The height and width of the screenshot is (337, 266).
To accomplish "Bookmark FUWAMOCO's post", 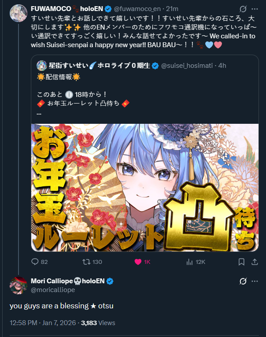I will point(241,262).
